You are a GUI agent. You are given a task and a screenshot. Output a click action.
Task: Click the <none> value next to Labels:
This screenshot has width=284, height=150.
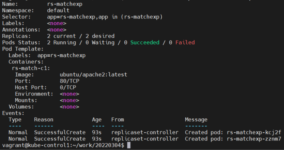pos(57,23)
